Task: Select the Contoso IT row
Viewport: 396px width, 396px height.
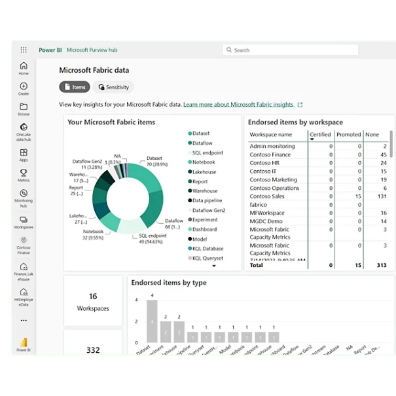Action: click(318, 171)
